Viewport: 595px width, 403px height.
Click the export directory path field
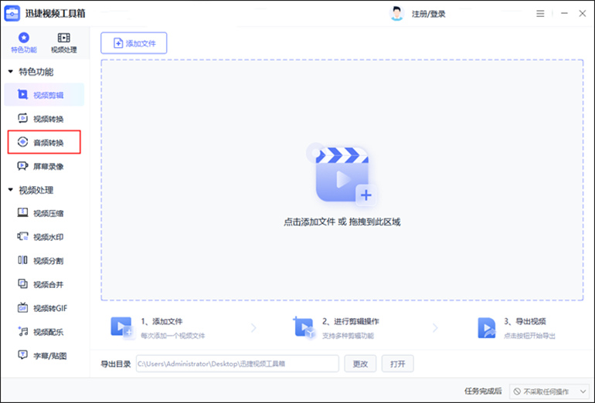(x=237, y=364)
